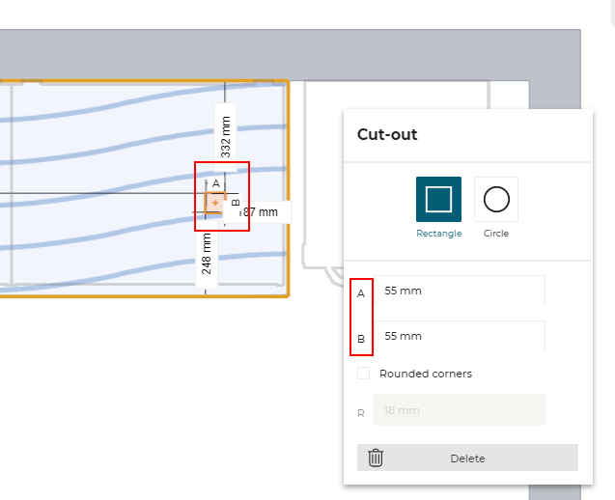Click the A dimension input field
Image resolution: width=615 pixels, height=500 pixels.
coord(460,291)
